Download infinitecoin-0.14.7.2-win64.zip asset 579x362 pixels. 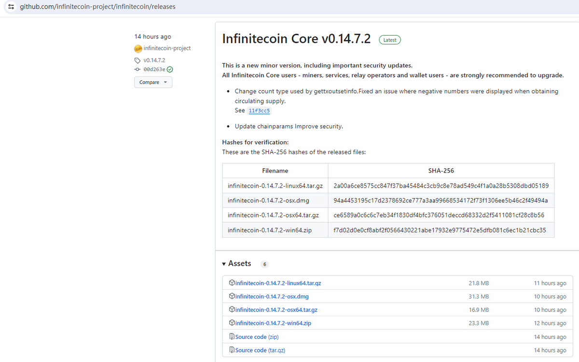point(273,323)
